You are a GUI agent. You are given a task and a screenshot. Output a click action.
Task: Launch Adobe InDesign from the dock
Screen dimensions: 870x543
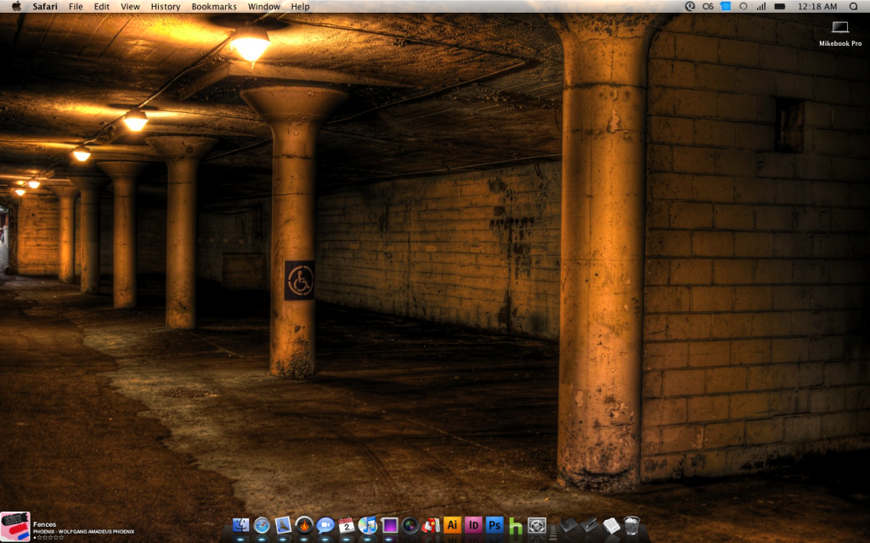473,526
